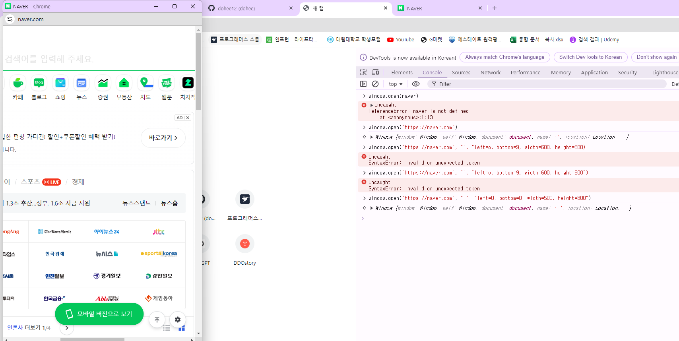Switch to the Lighthouse tab
The image size is (679, 341).
tap(665, 72)
